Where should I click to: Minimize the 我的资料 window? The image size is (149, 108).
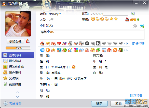point(136,3)
